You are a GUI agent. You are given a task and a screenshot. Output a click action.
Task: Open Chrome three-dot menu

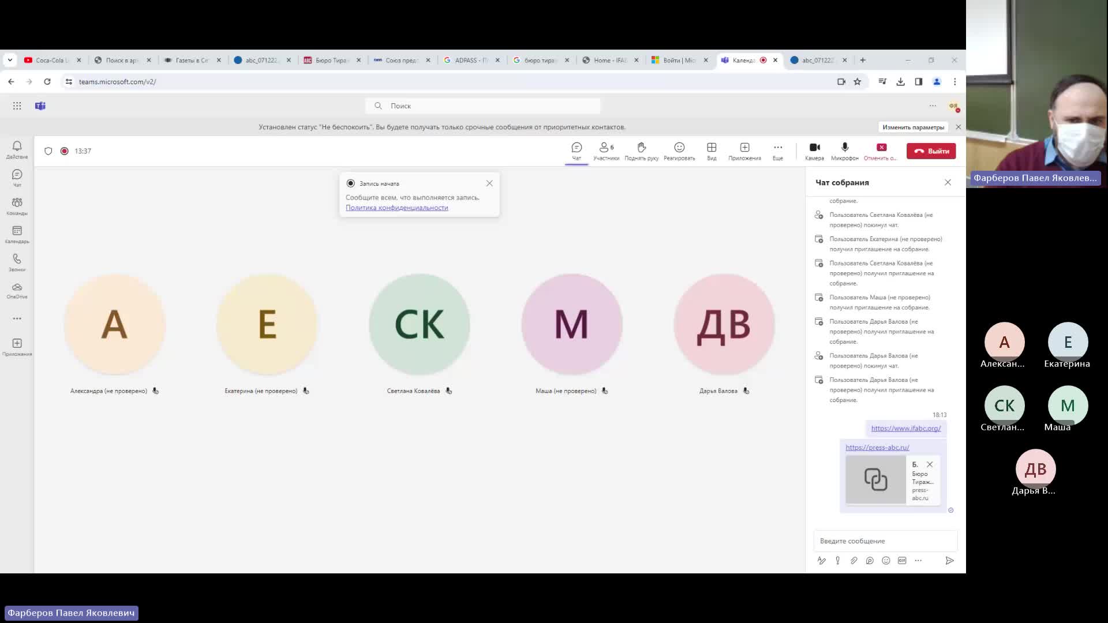(955, 82)
